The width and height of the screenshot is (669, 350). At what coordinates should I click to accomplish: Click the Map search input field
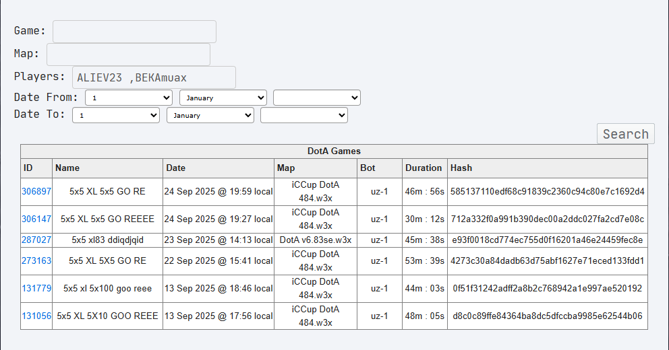pos(128,55)
